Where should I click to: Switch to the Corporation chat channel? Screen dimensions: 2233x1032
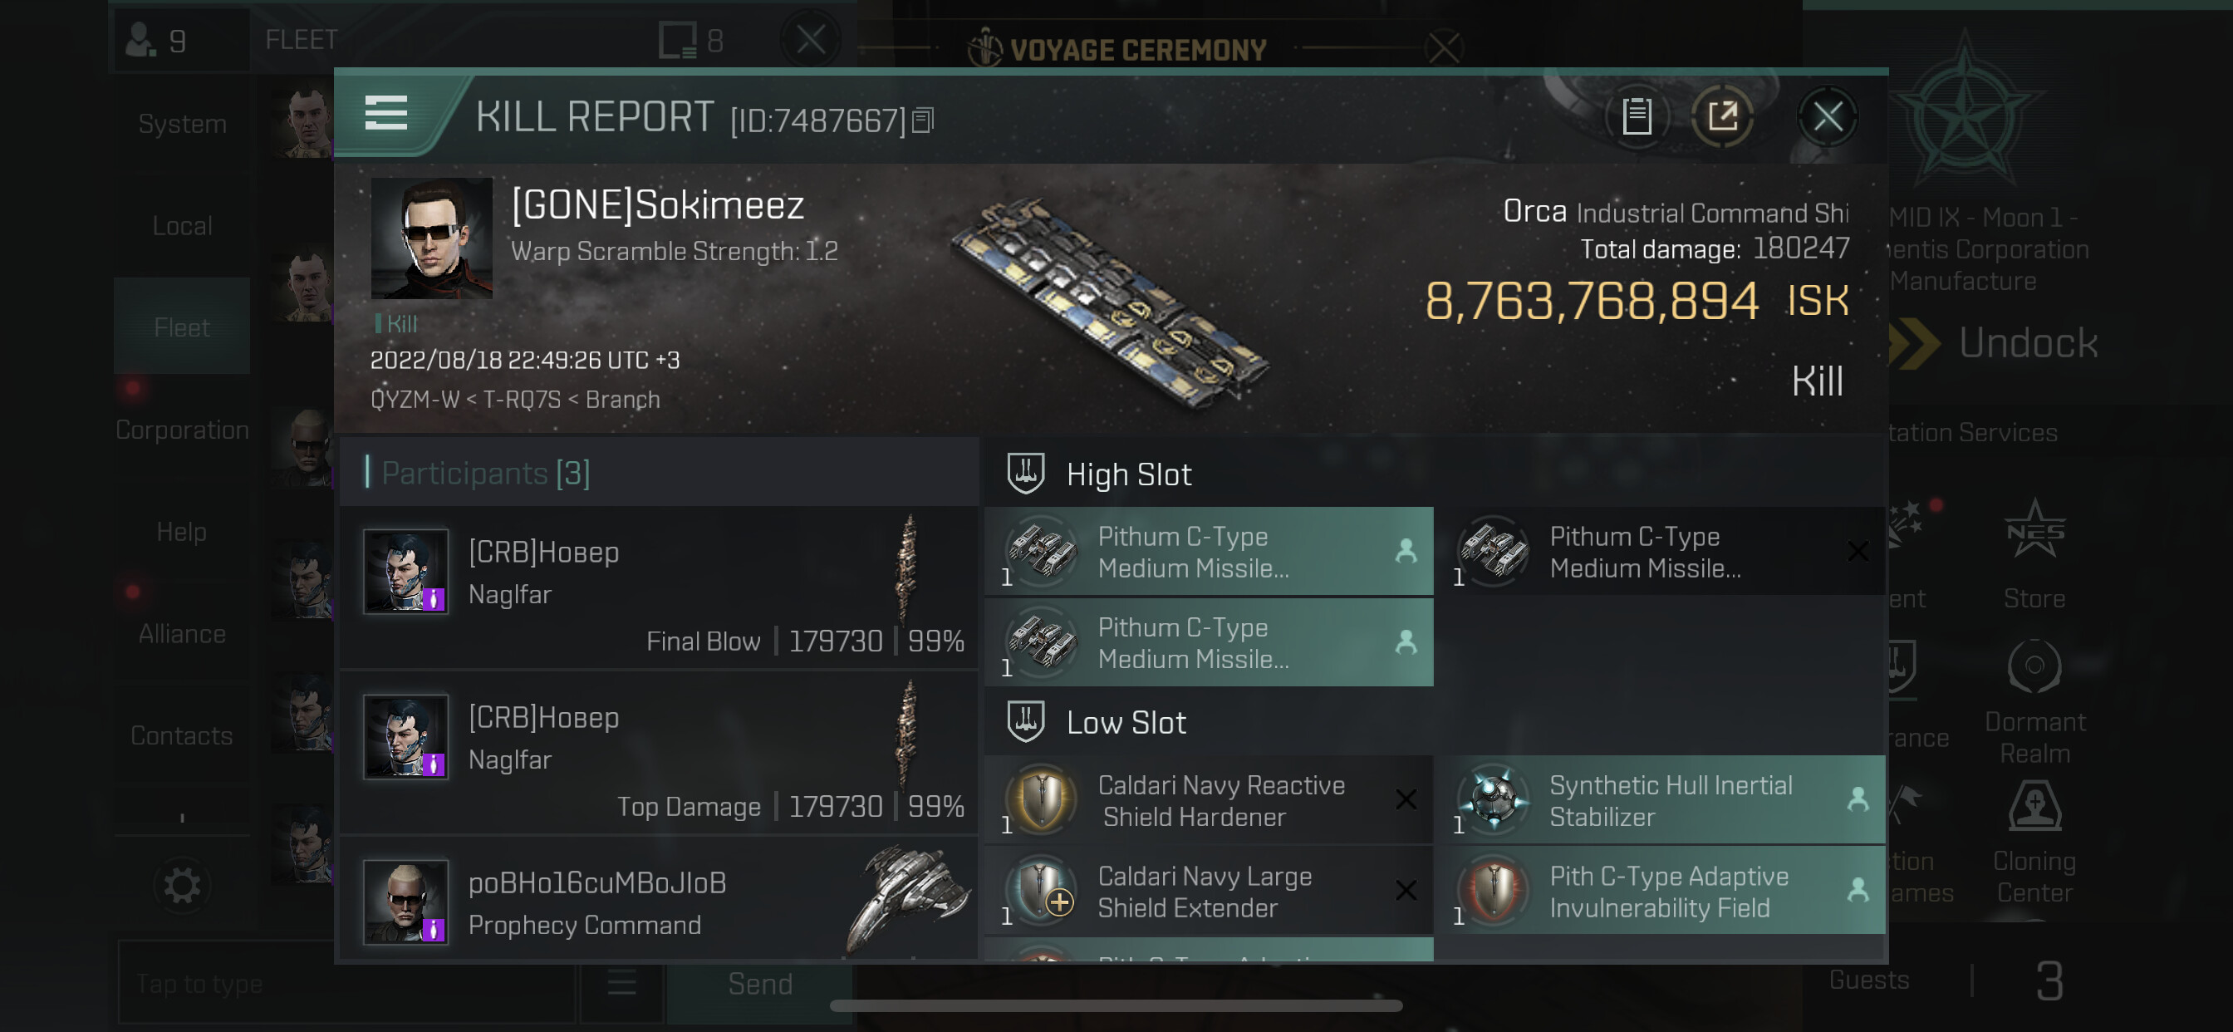pos(182,430)
